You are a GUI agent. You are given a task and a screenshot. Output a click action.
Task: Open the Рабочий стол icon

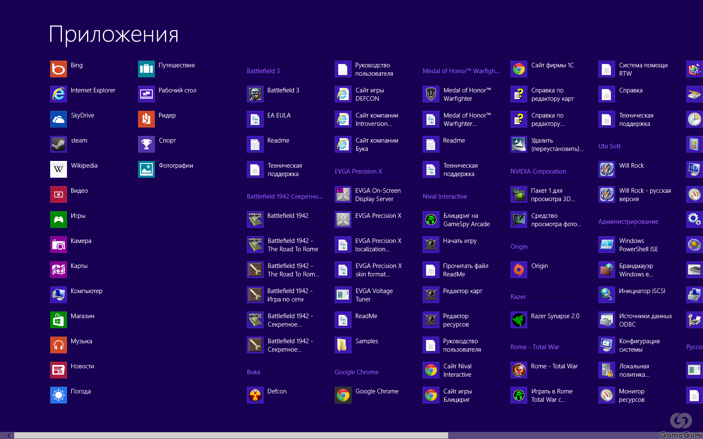click(x=146, y=94)
